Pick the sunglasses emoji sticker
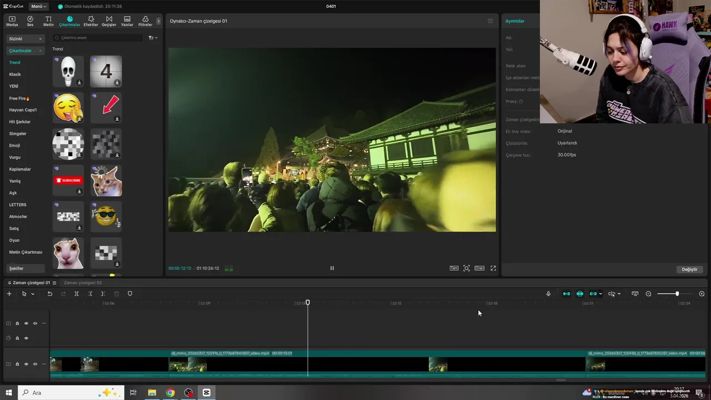This screenshot has height=400, width=711. click(x=106, y=216)
